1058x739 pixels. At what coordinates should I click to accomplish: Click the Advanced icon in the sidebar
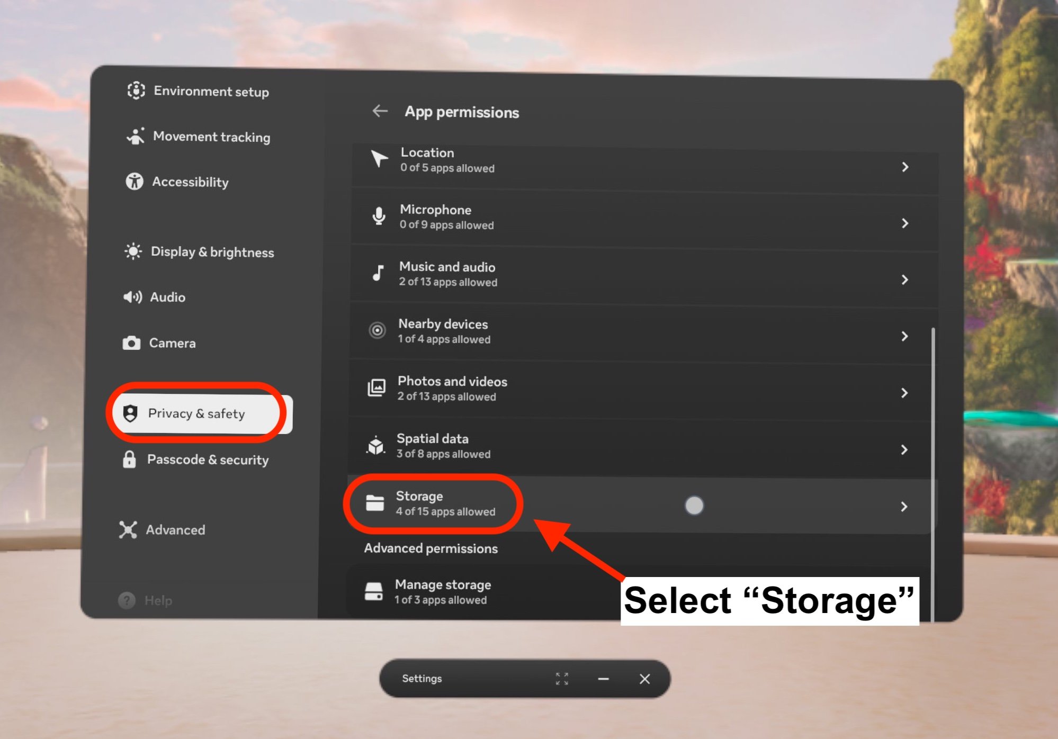coord(128,529)
